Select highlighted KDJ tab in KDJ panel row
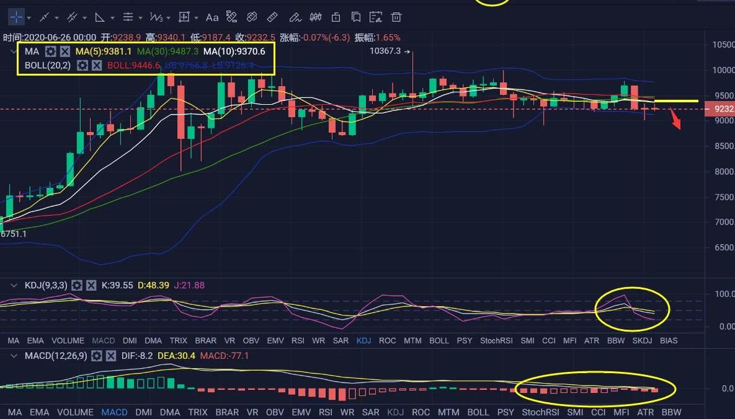Image resolution: width=735 pixels, height=419 pixels. [363, 341]
